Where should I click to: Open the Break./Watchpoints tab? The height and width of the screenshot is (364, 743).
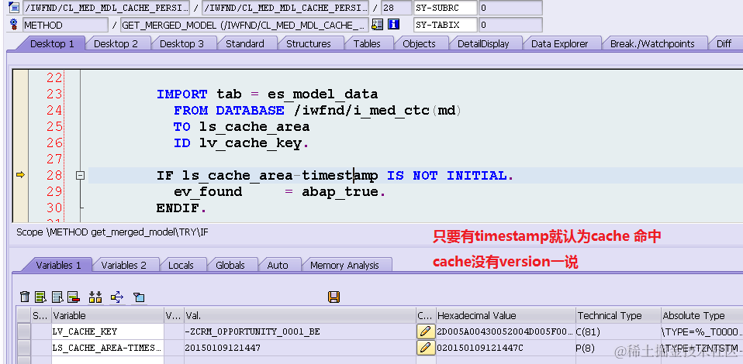[652, 43]
